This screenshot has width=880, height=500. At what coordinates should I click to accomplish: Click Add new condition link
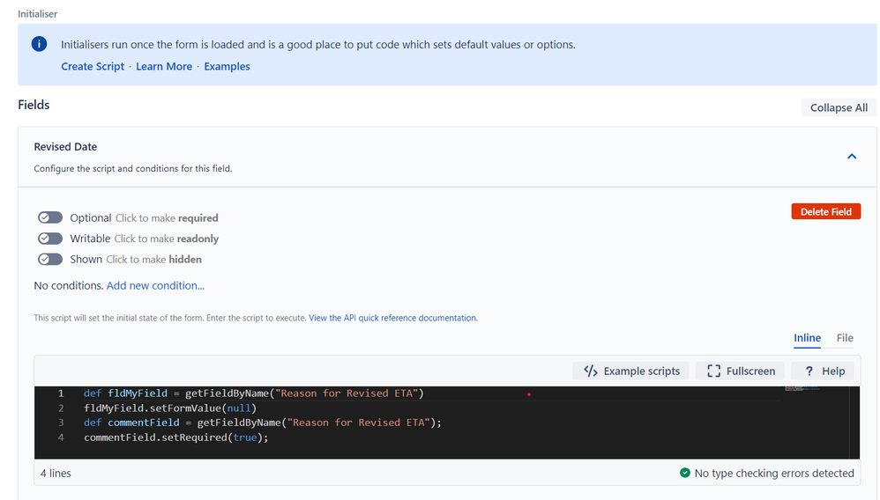pyautogui.click(x=155, y=285)
